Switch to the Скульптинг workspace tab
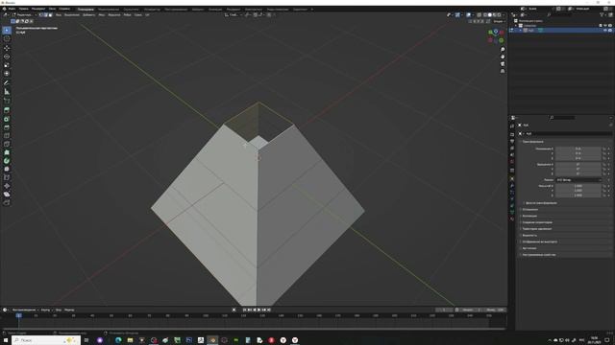Image resolution: width=615 pixels, height=345 pixels. click(x=131, y=9)
